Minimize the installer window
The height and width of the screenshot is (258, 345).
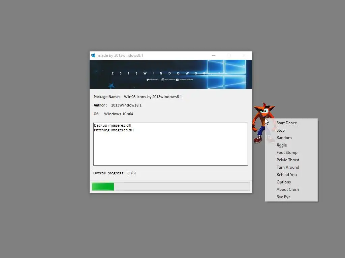(213, 55)
